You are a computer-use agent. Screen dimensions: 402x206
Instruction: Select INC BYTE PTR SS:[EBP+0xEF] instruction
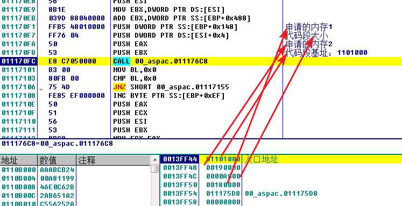[168, 96]
